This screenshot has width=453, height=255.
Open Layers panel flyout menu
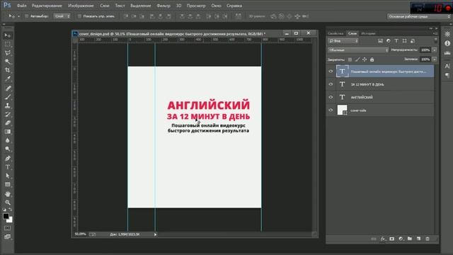[x=435, y=33]
